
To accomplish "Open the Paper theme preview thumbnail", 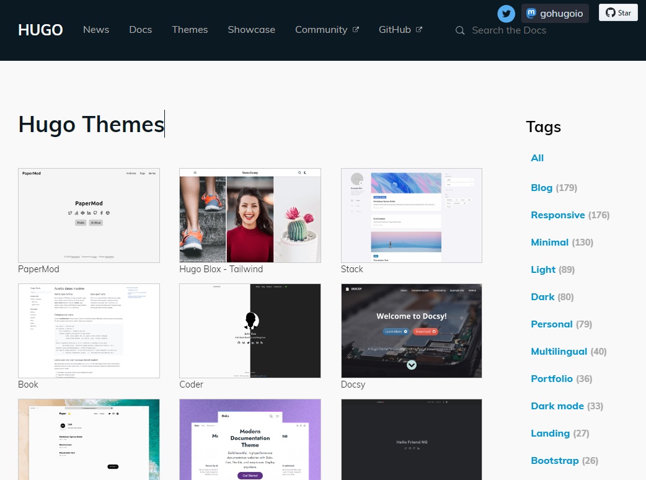I will click(89, 439).
